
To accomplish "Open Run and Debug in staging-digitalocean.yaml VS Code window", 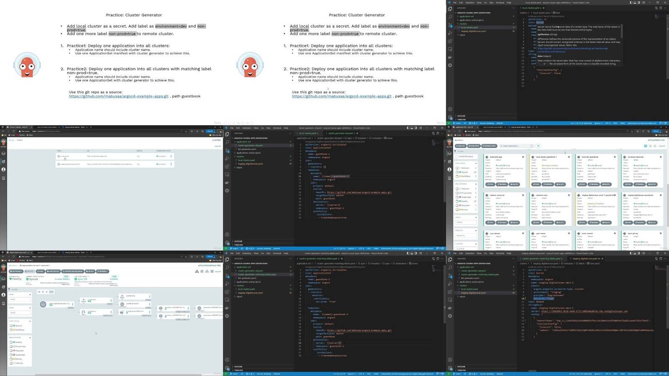I will pyautogui.click(x=450, y=284).
